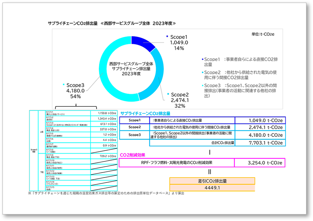The height and width of the screenshot is (221, 313).
Task: Click the "Scope3 内訳" header cell in the breakdown table
Action: pos(34,151)
